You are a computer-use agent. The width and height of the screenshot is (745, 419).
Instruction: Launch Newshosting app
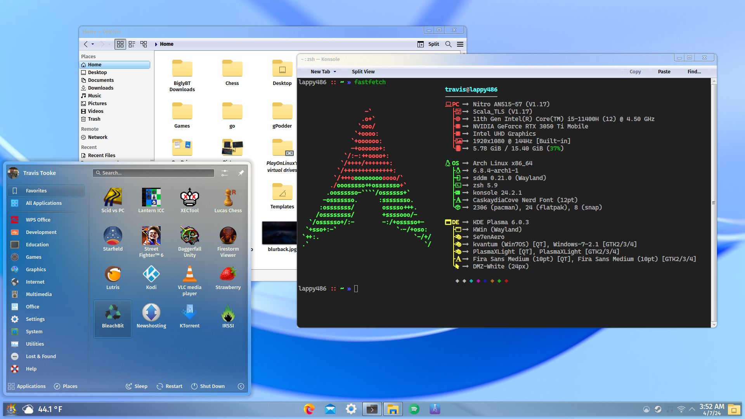(x=151, y=316)
